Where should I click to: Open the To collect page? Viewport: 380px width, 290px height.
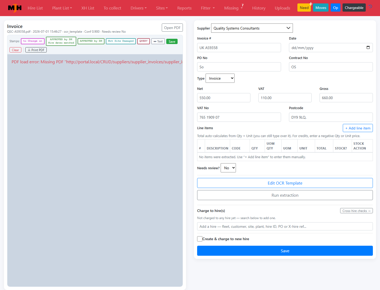point(112,8)
